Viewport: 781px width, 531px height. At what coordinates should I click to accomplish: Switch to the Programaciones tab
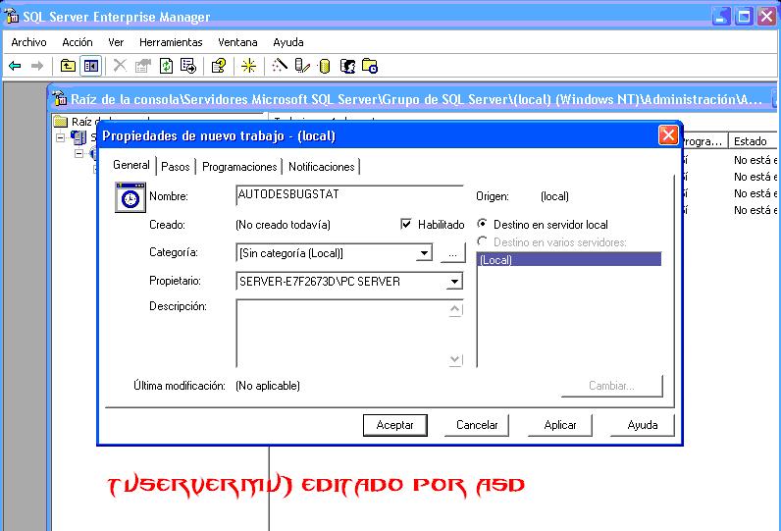(239, 167)
